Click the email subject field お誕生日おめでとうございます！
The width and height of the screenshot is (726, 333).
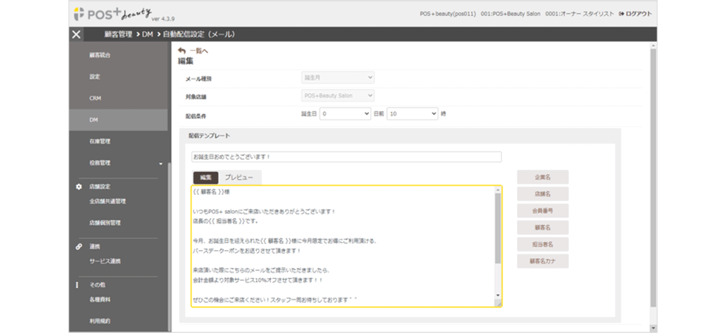[346, 157]
